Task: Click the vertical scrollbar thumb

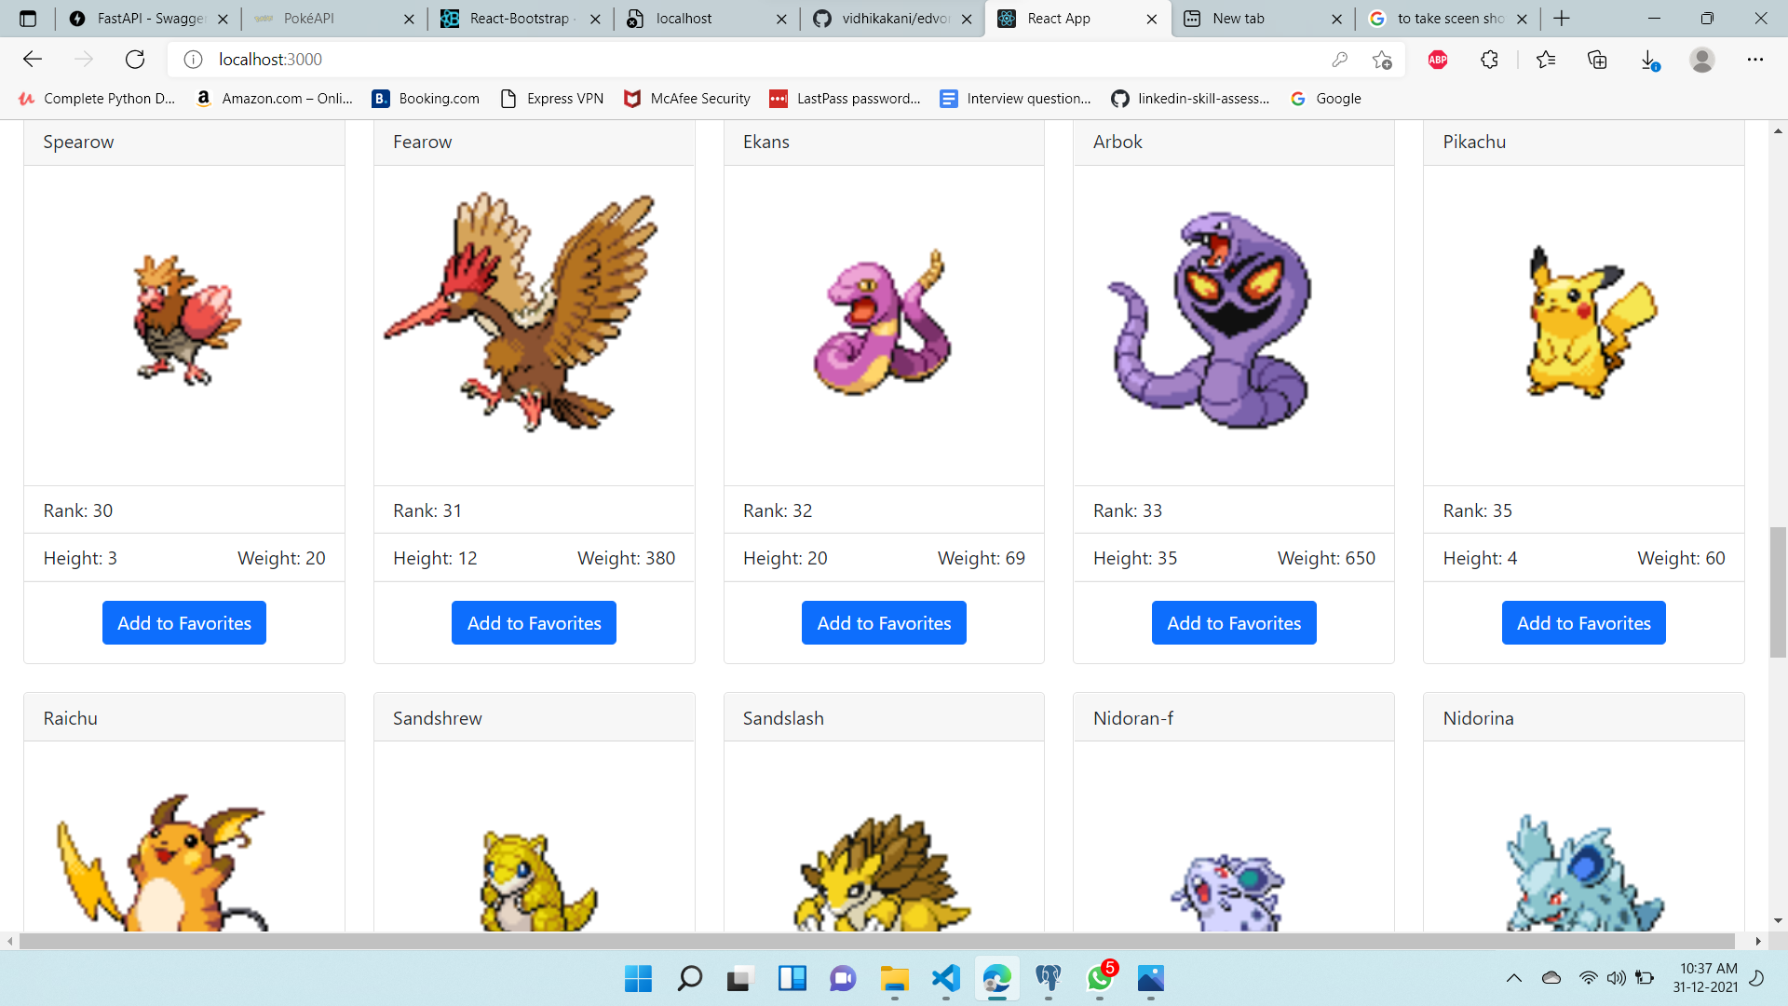Action: (1778, 591)
